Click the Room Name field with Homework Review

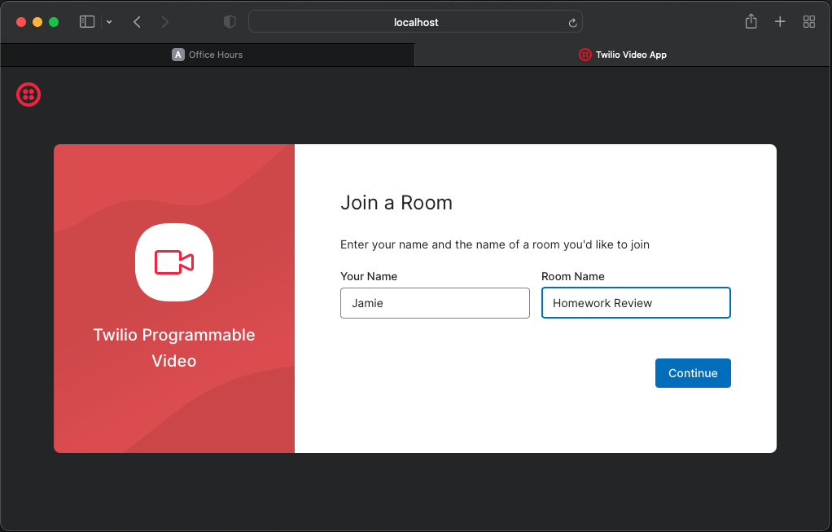point(636,303)
